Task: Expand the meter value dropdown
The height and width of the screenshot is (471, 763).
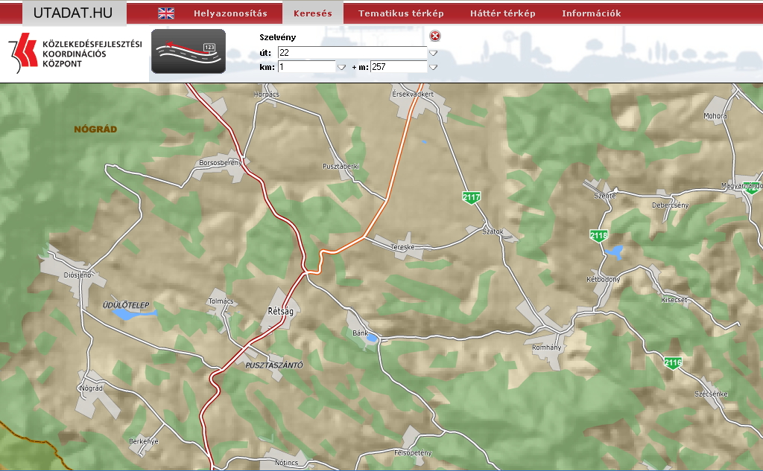Action: 433,67
